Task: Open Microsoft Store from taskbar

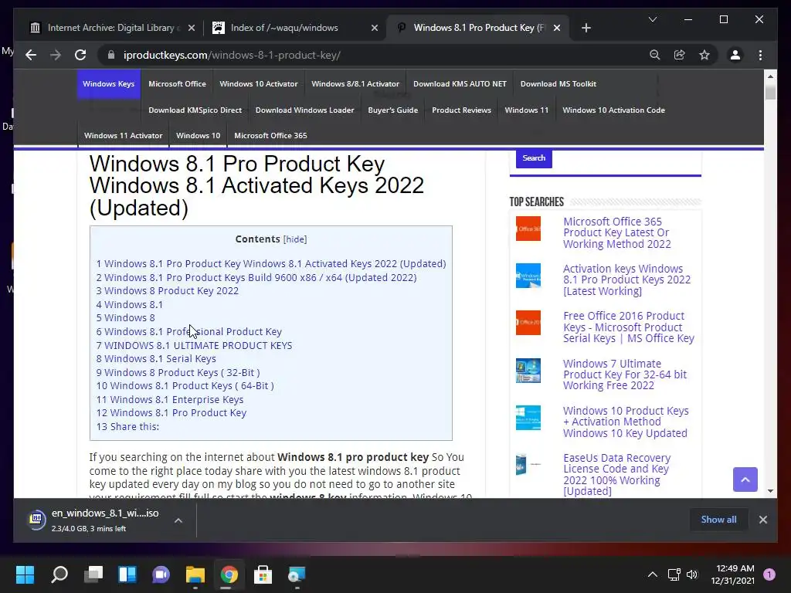Action: tap(263, 574)
